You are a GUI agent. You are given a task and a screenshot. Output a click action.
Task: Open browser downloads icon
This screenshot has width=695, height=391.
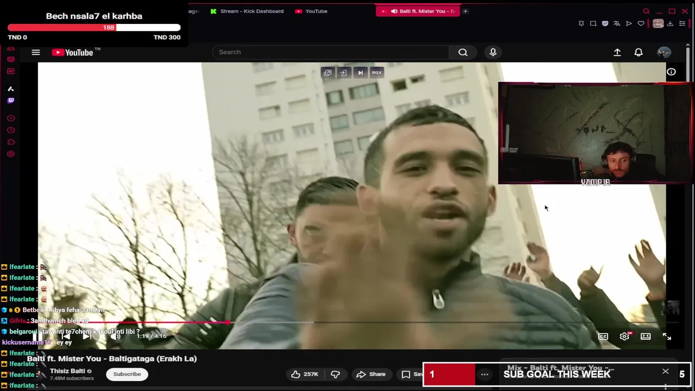point(670,23)
